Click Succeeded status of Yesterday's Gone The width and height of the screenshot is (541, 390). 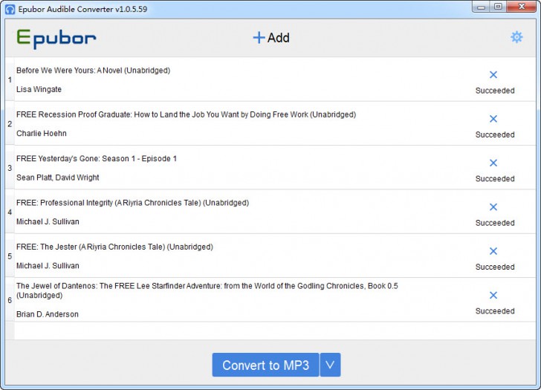[x=495, y=179]
